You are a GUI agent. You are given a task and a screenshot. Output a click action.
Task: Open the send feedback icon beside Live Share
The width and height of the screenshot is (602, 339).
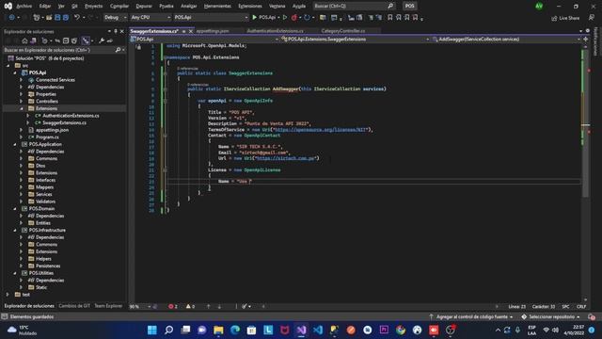(x=592, y=18)
